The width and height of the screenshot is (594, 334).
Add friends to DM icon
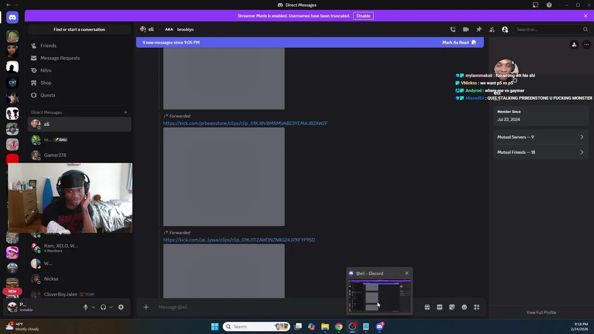[492, 29]
